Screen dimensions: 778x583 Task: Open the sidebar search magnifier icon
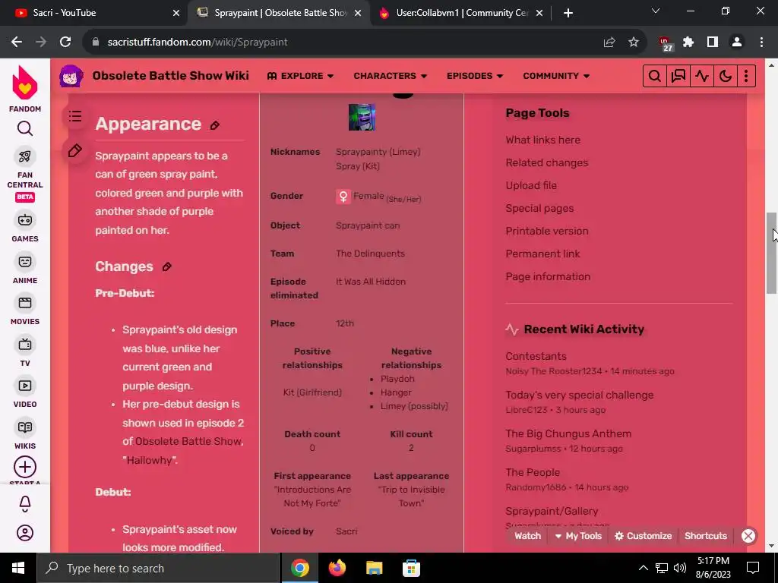point(25,129)
